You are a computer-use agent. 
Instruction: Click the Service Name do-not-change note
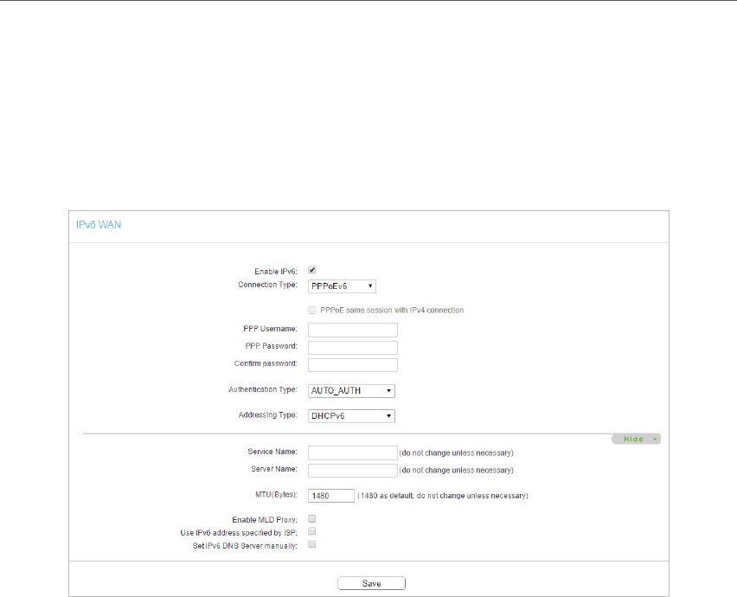[456, 453]
